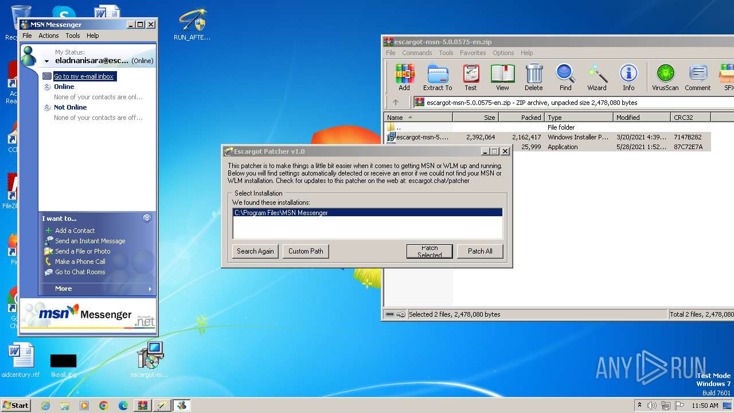Sort WinRAR list by Packed column

pos(521,118)
